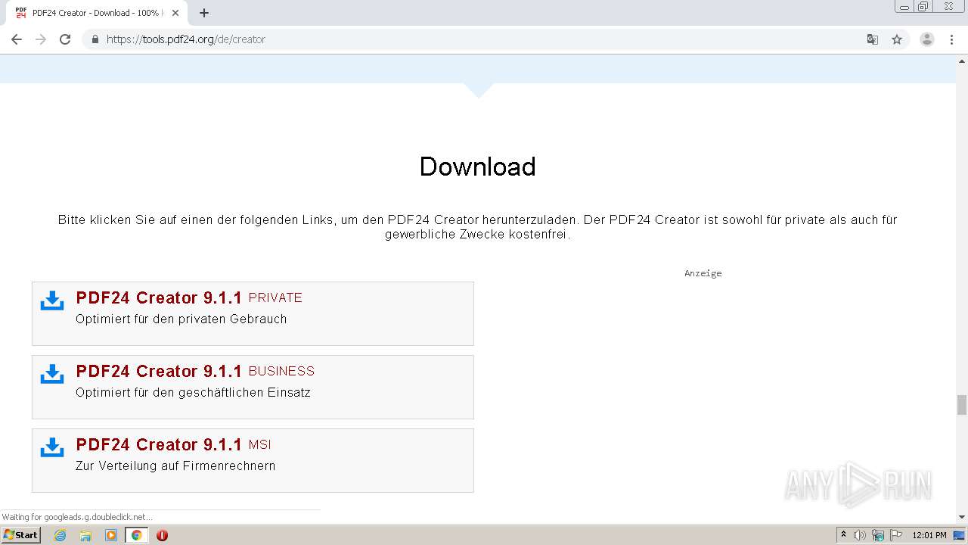View site security lock info
This screenshot has width=968, height=545.
95,39
